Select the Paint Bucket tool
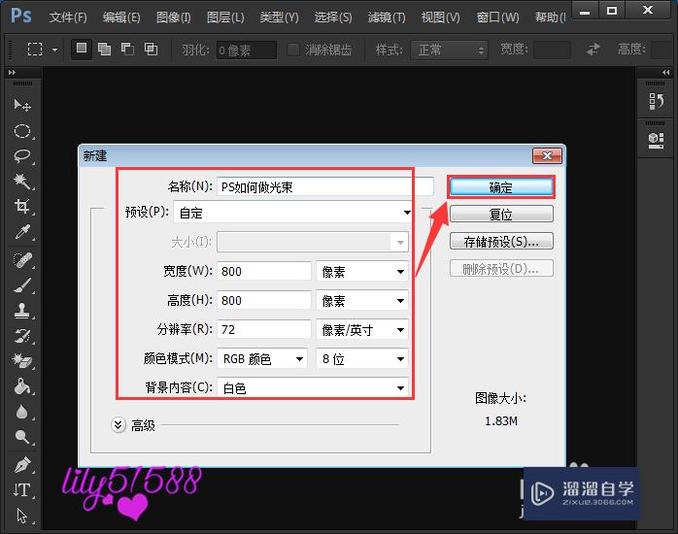This screenshot has width=678, height=534. point(22,386)
